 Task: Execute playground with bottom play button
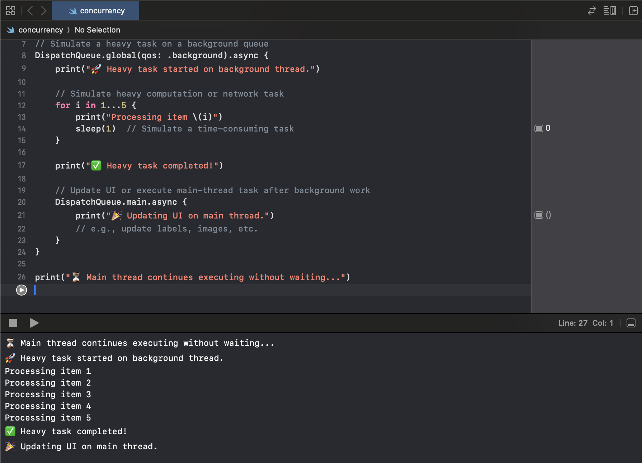tap(34, 323)
